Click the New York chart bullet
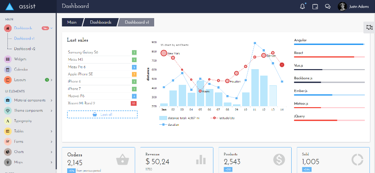This screenshot has width=375, height=173. click(x=163, y=53)
